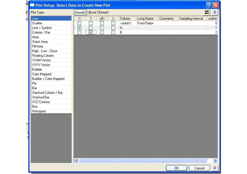The height and width of the screenshot is (174, 247).
Task: Open the help question mark button
Action: (x=209, y=5)
